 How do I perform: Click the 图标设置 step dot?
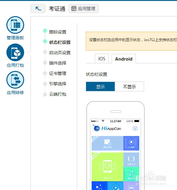pyautogui.click(x=45, y=31)
